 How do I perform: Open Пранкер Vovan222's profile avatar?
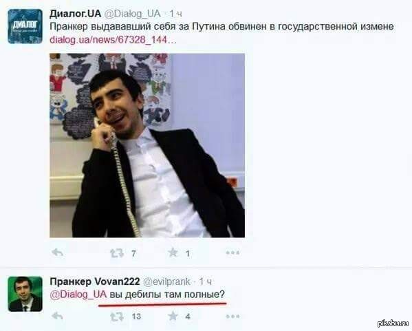[25, 294]
